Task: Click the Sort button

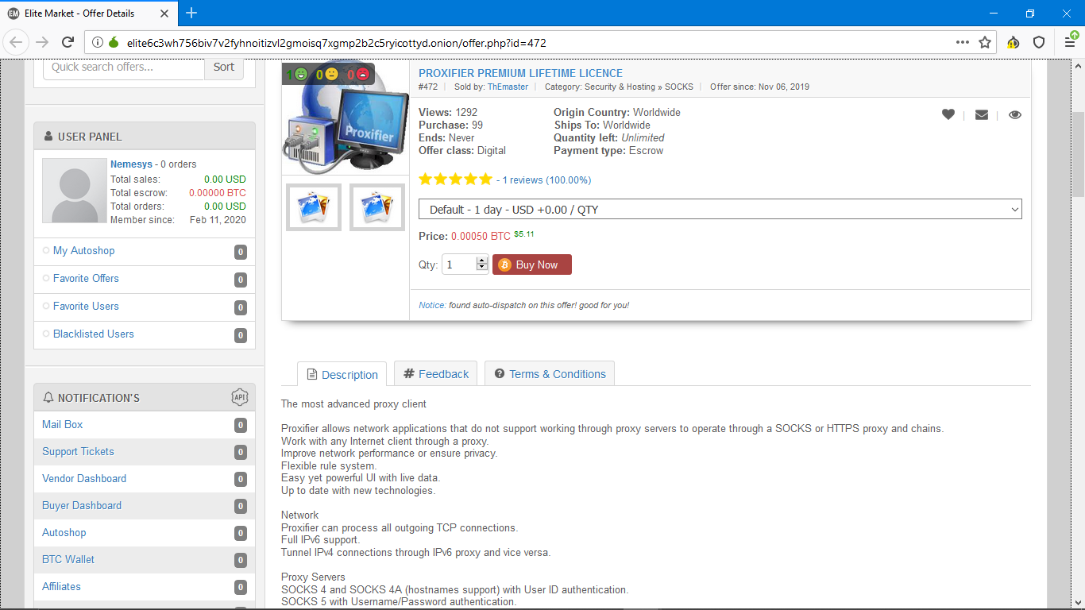Action: [x=224, y=67]
